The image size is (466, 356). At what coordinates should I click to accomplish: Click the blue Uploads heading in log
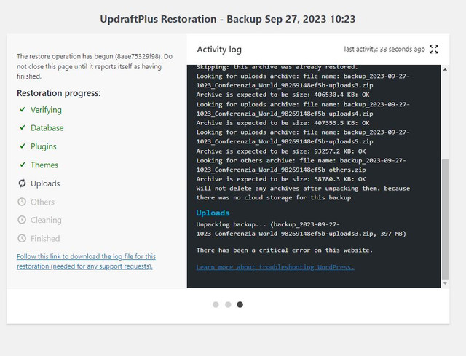click(213, 213)
